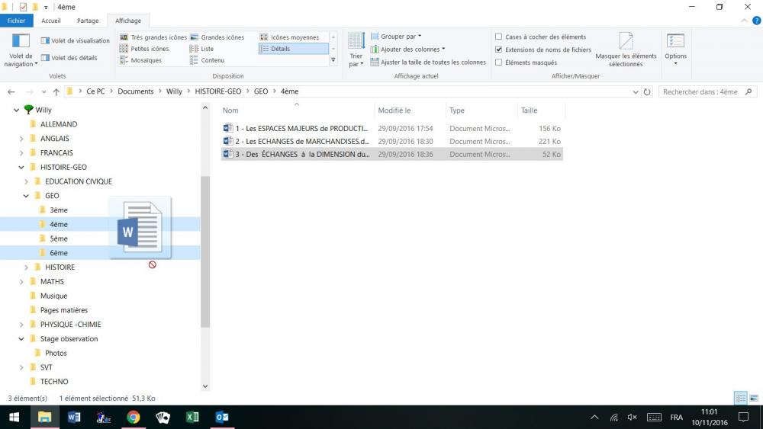Select the Affichage ribbon tab

click(128, 21)
